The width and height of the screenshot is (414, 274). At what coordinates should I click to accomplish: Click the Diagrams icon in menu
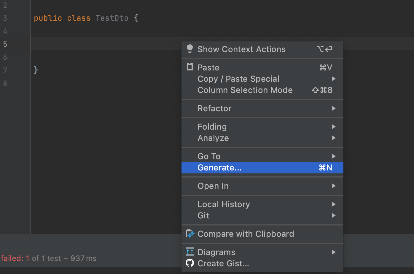(190, 252)
